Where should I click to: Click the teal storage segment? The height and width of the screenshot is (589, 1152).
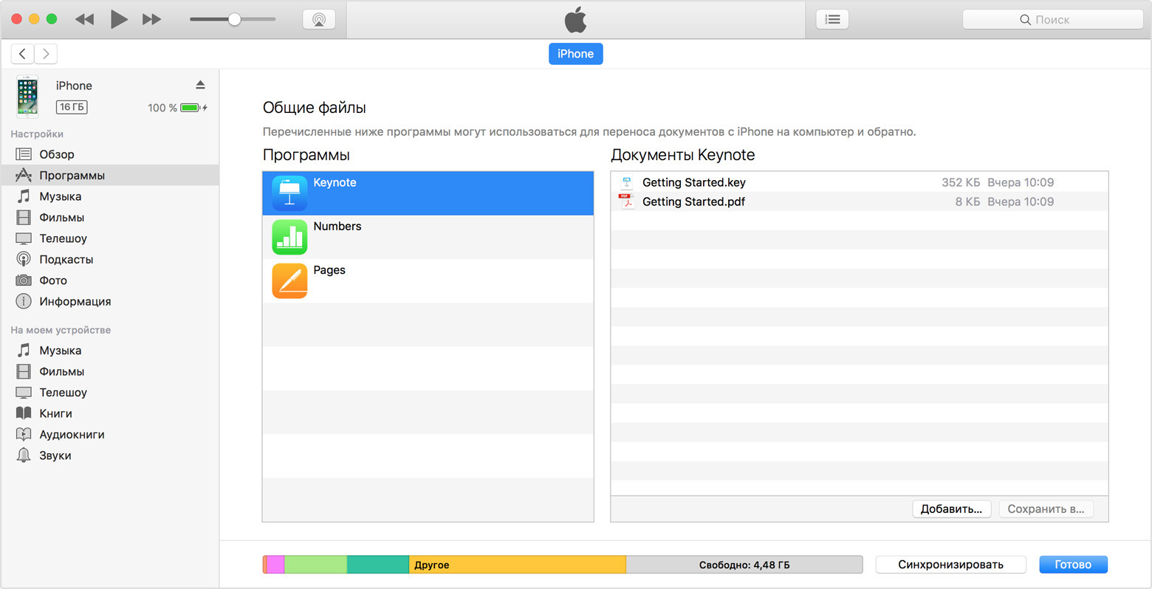(378, 565)
